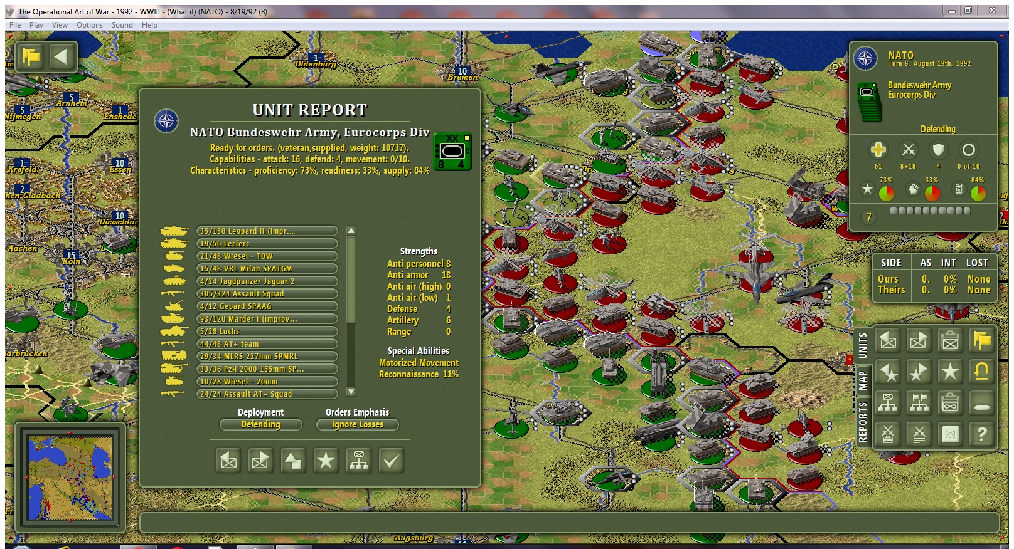This screenshot has height=549, width=1014.
Task: Open the crossed swords with text lines icon
Action: tap(919, 434)
